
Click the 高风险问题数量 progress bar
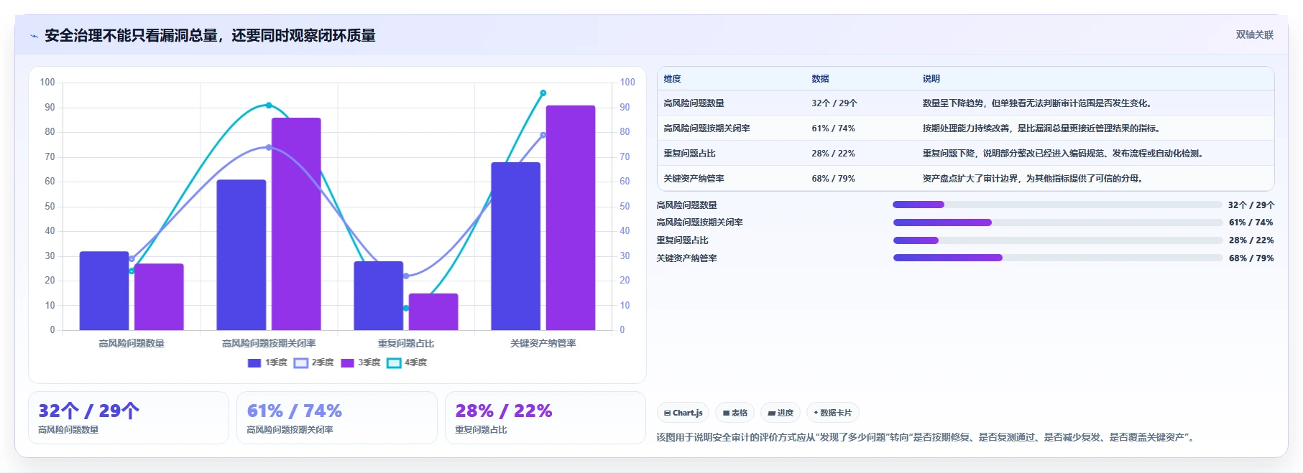[x=1057, y=205]
